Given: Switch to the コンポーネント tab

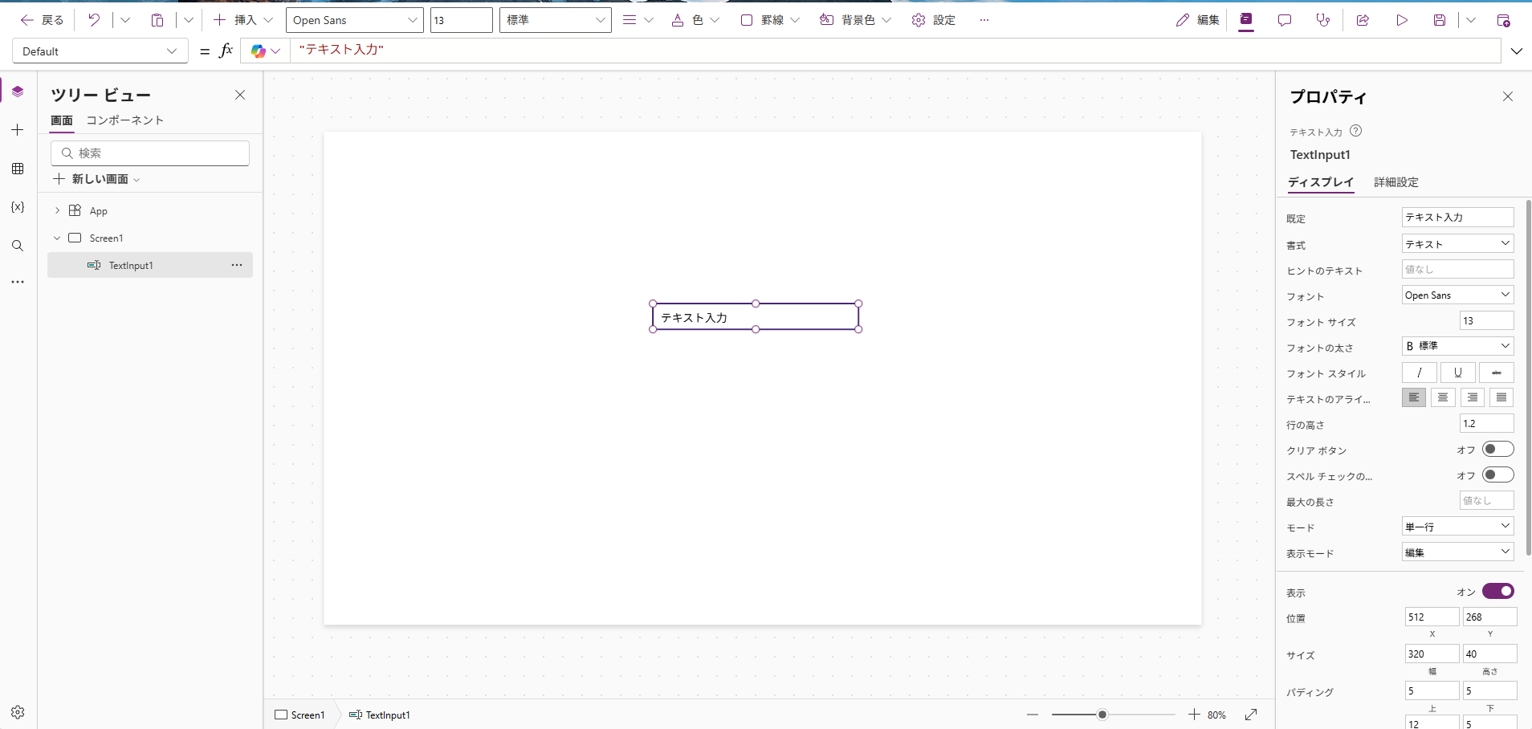Looking at the screenshot, I should point(124,120).
